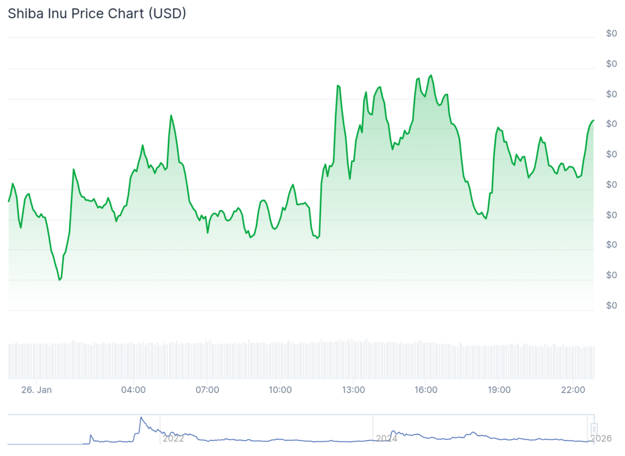Click the 16:00 time axis label
Screen dimensions: 625x456
(425, 389)
